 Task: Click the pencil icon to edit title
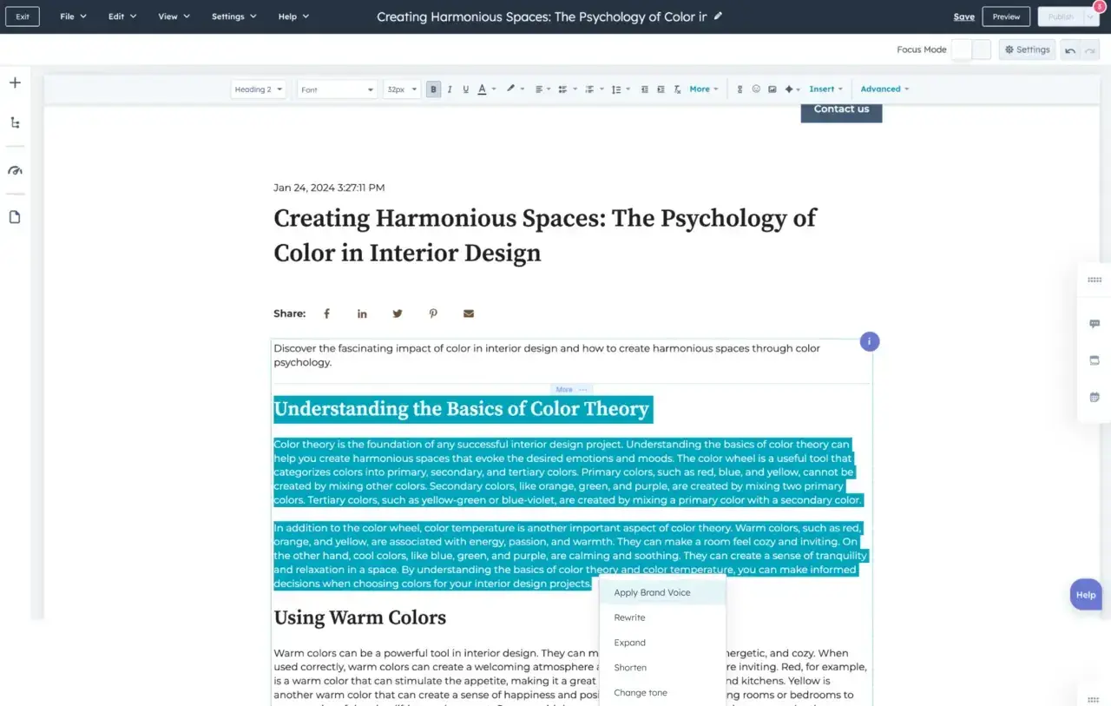[x=718, y=16]
